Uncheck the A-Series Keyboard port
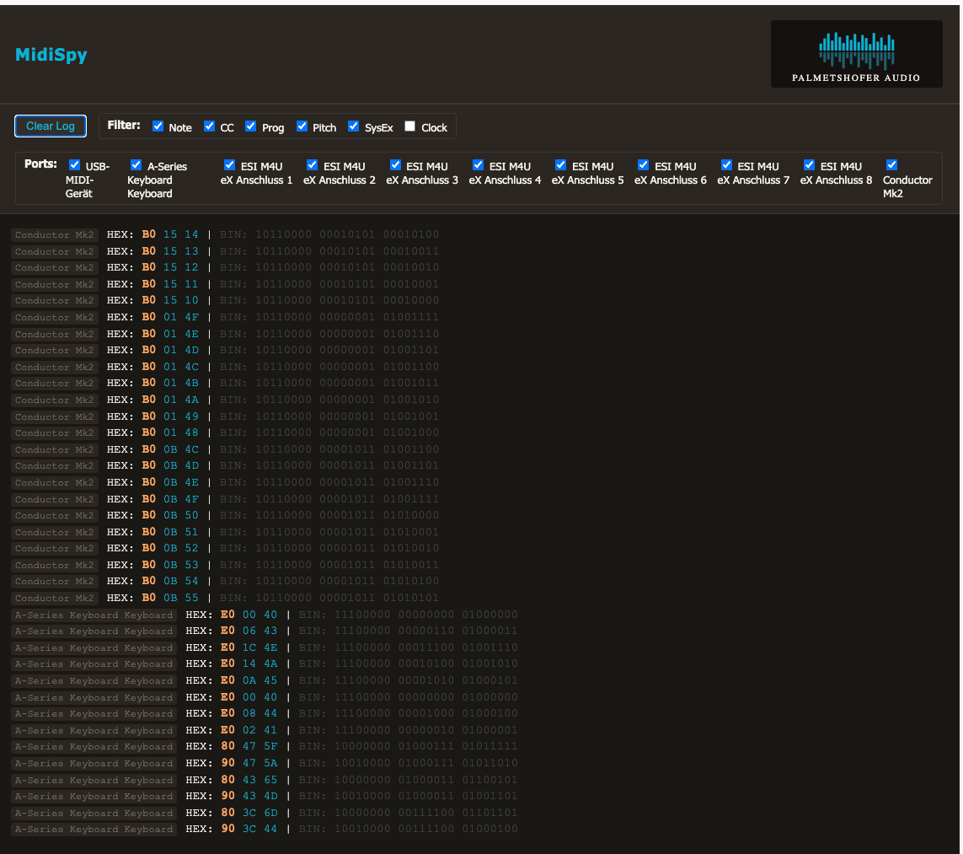963x854 pixels. coord(136,164)
